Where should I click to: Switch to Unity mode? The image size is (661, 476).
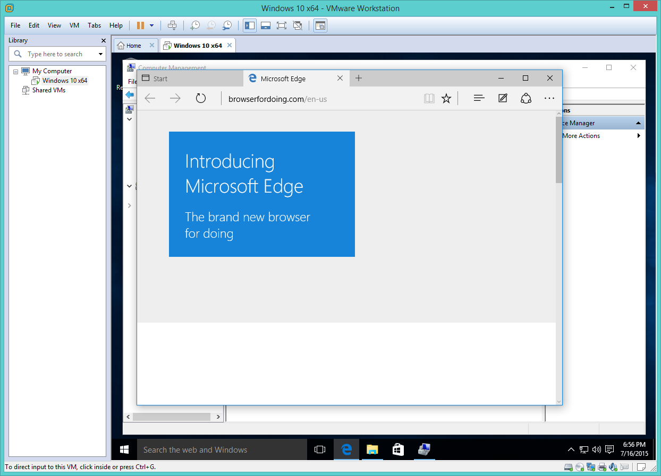click(x=298, y=25)
